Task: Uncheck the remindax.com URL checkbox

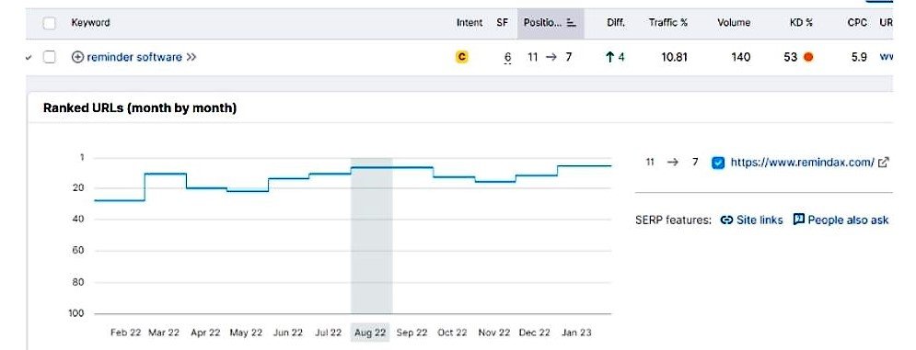Action: coord(718,163)
